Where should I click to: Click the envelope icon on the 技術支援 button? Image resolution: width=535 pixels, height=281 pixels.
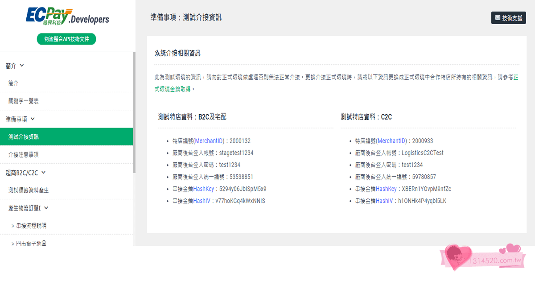[499, 18]
